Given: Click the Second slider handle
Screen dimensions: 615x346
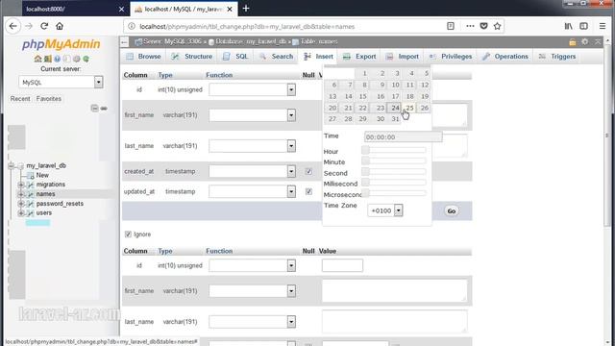Looking at the screenshot, I should [365, 171].
